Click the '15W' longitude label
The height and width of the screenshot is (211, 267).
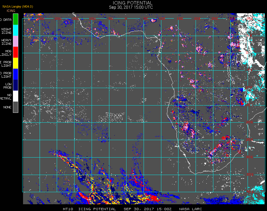tap(75, 19)
